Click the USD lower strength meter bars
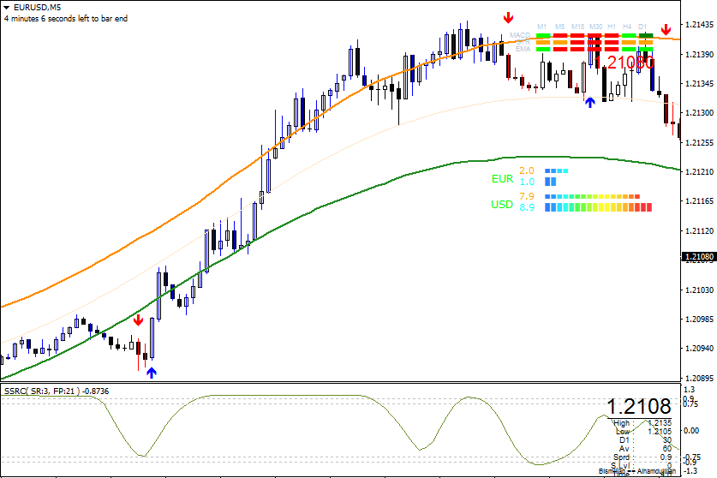Image resolution: width=717 pixels, height=478 pixels. [599, 207]
